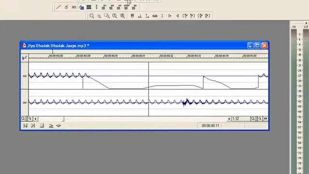Viewport: 309px width, 174px height.
Task: Close the level meters panel
Action: click(306, 23)
